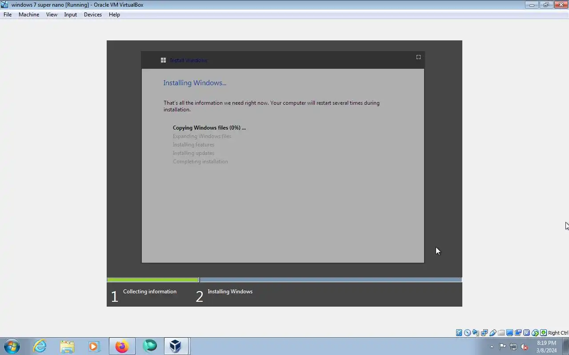Click the Collecting information step label

(x=150, y=292)
